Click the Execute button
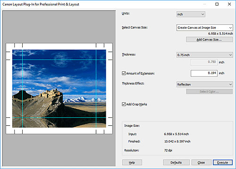The width and height of the screenshot is (236, 169). (223, 162)
